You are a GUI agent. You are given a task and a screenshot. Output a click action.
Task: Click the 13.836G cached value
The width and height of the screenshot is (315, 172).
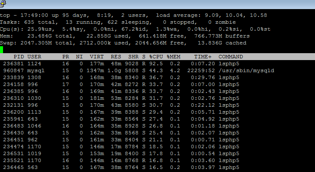click(x=222, y=43)
